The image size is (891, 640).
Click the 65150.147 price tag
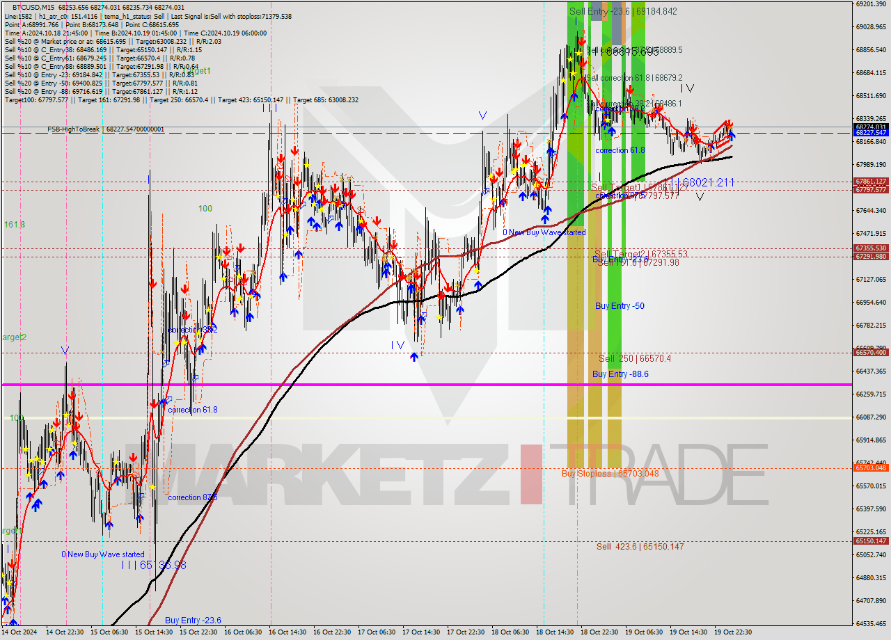click(x=871, y=541)
